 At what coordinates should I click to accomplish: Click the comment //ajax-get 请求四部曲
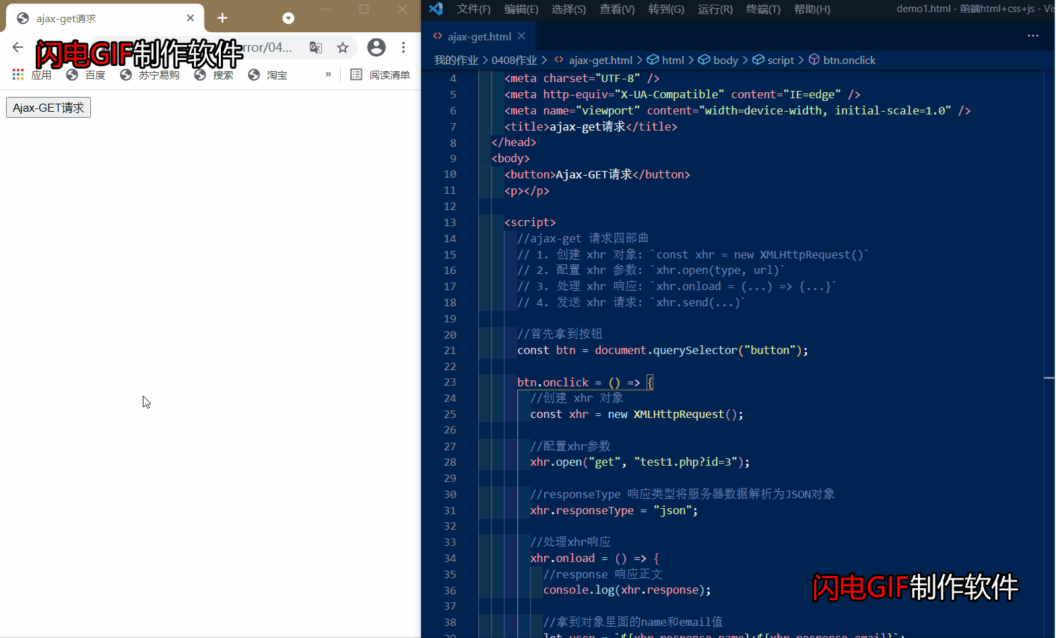pos(583,238)
